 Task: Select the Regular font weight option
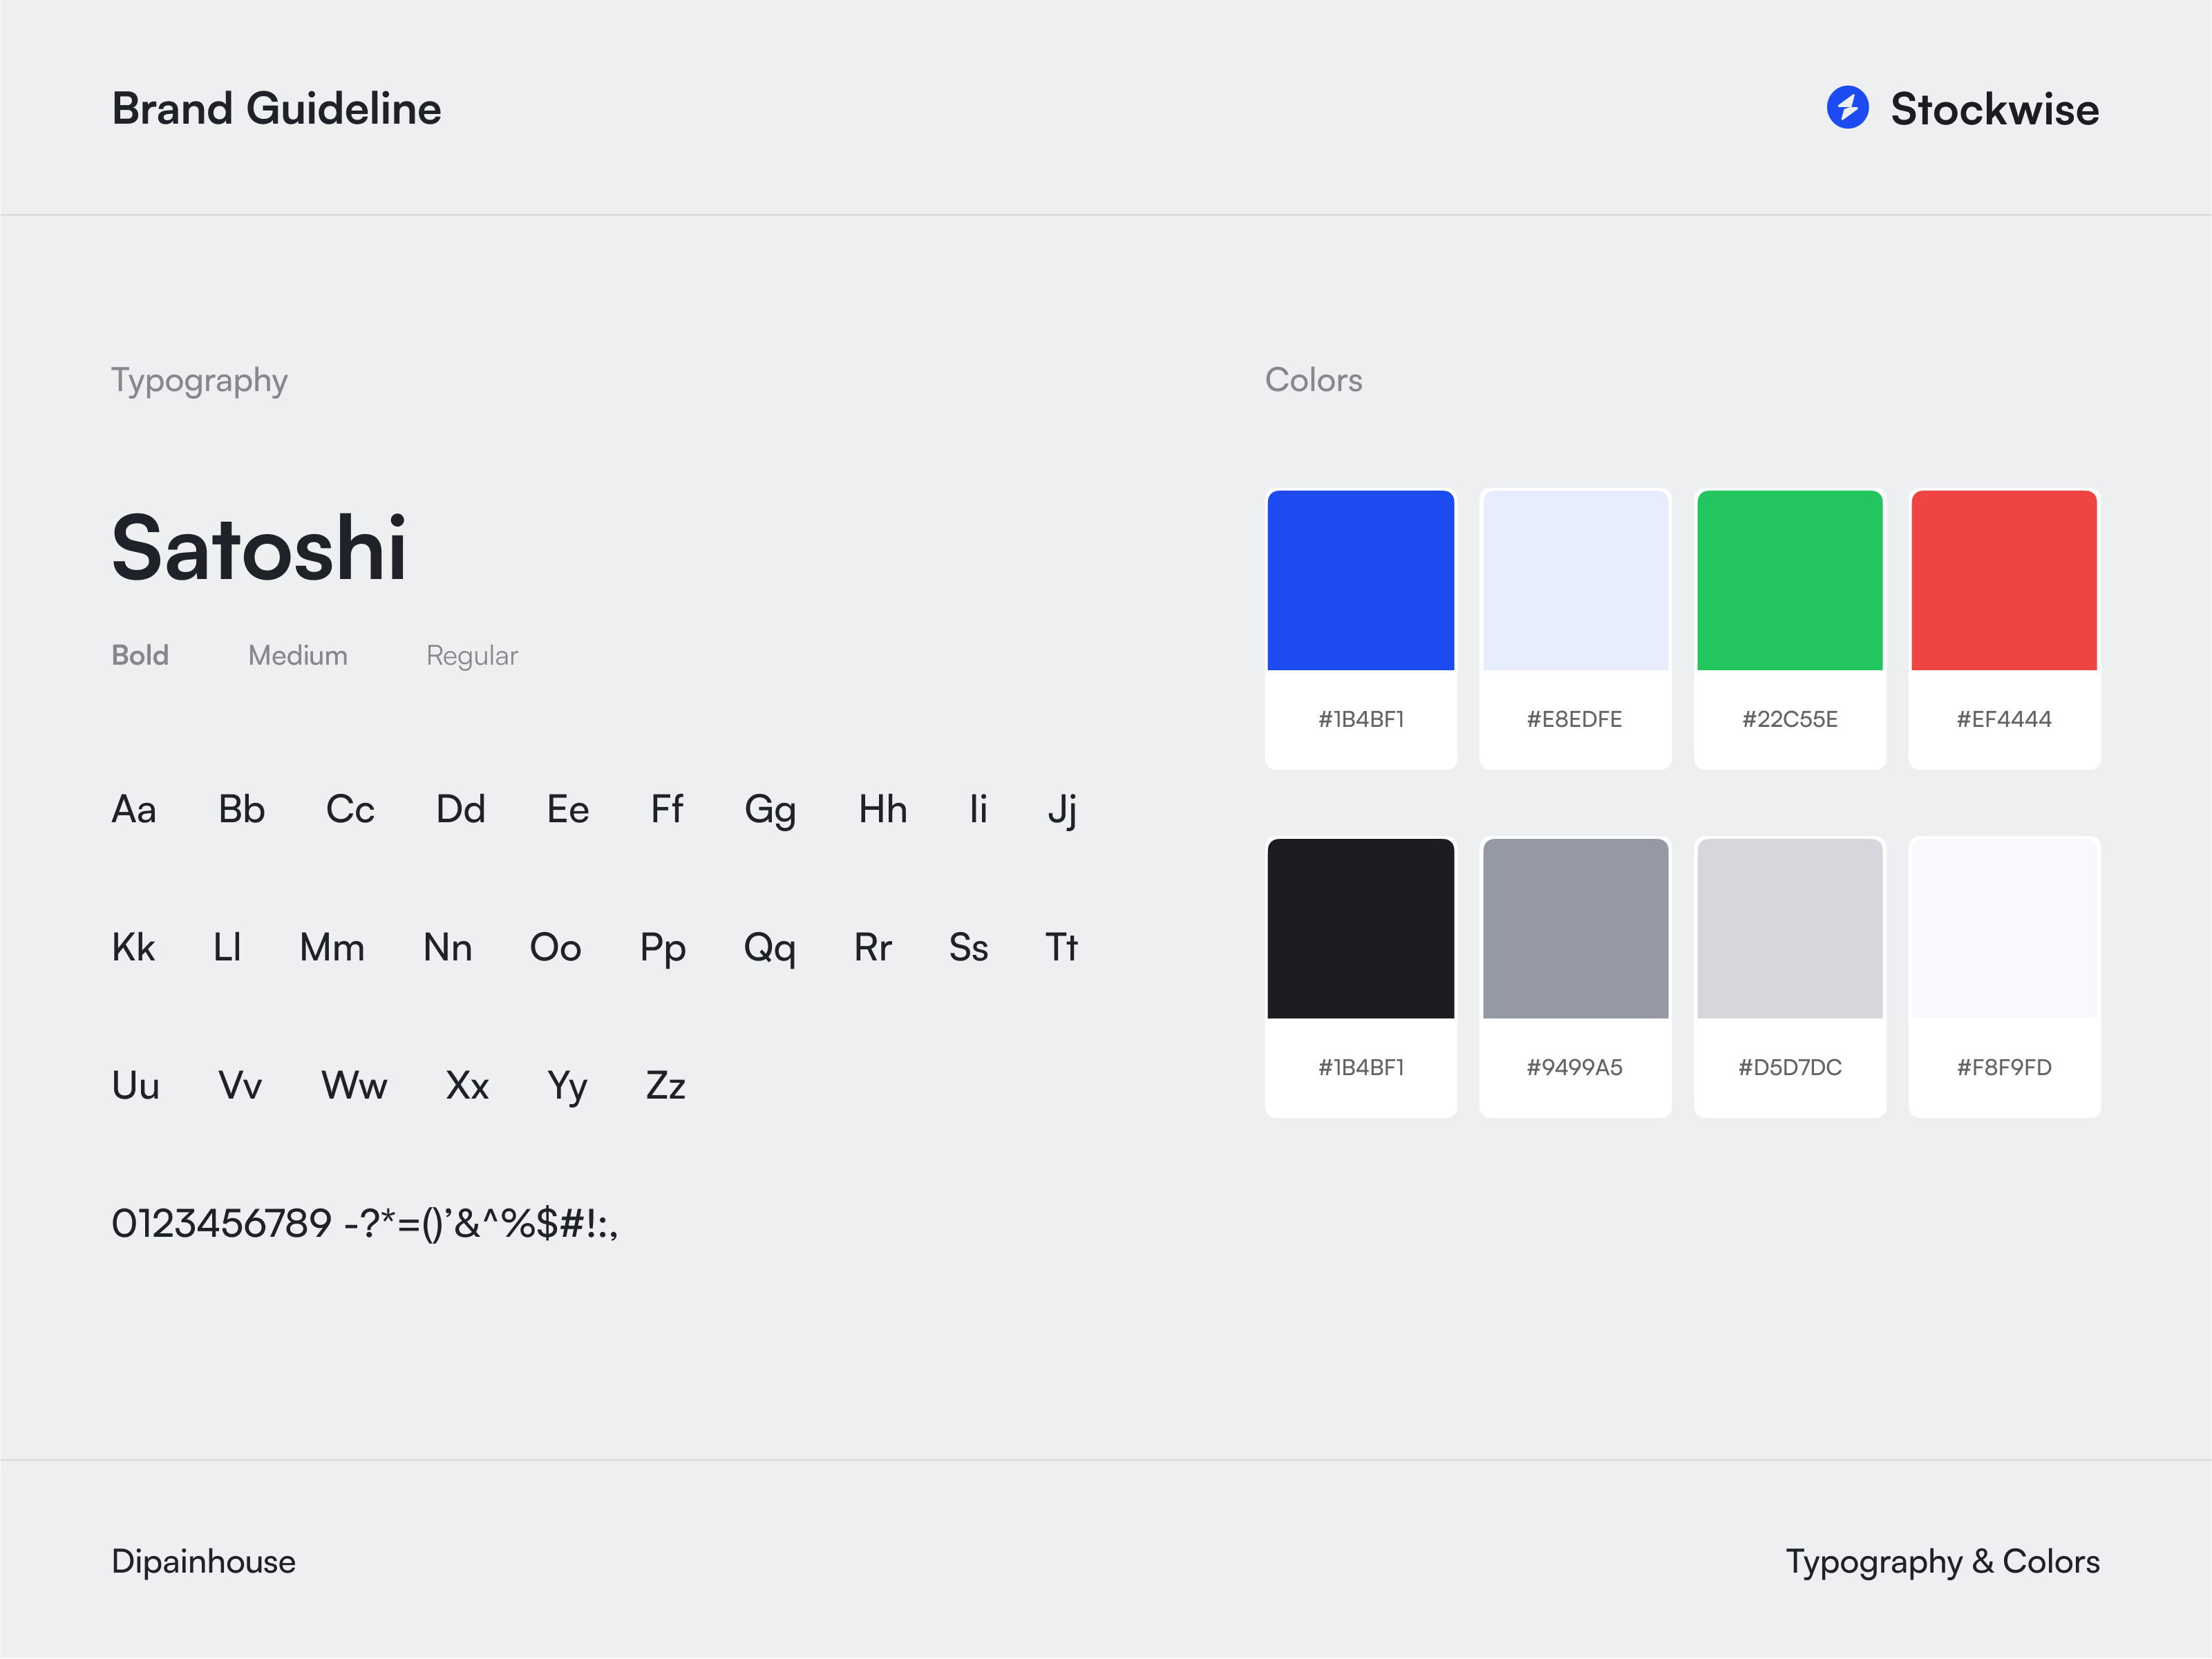(472, 655)
